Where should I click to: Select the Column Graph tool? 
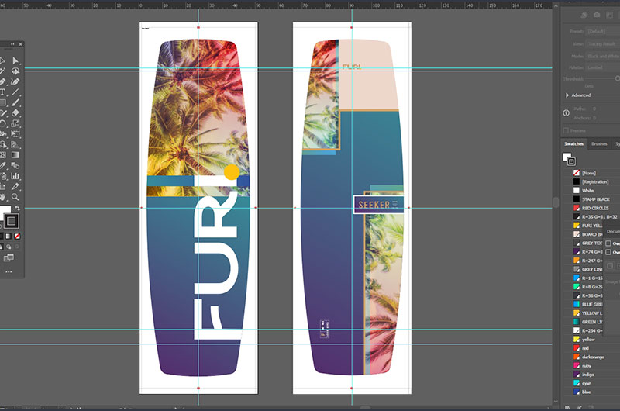pos(15,175)
